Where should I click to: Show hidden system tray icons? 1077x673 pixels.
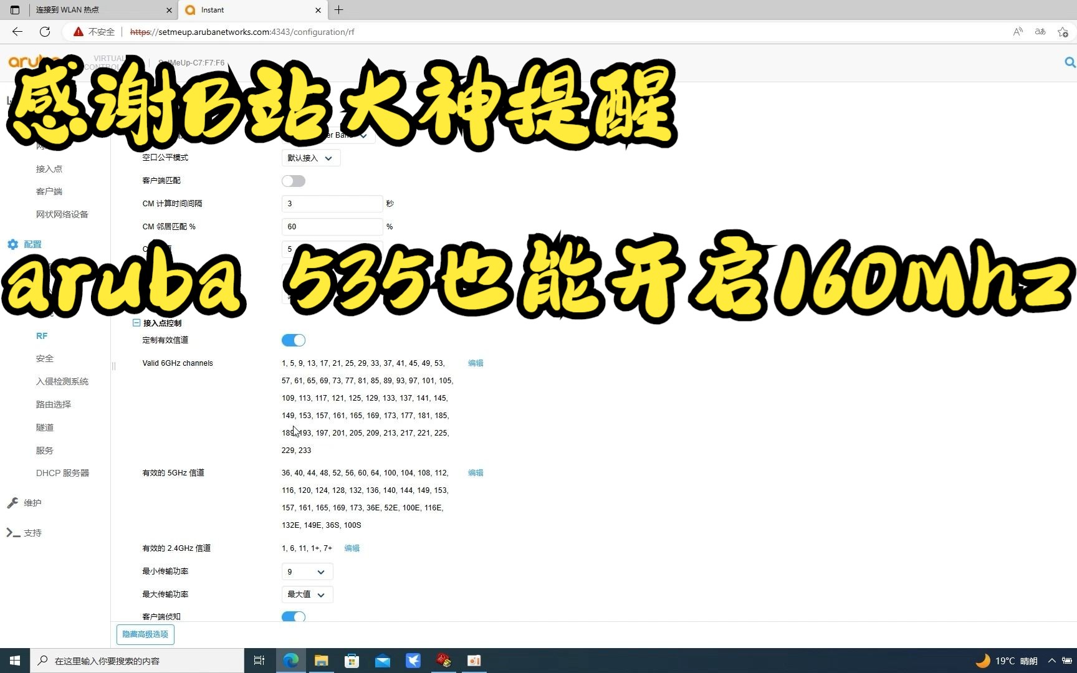coord(1052,661)
